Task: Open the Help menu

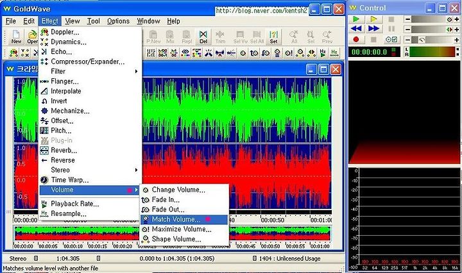Action: click(173, 21)
